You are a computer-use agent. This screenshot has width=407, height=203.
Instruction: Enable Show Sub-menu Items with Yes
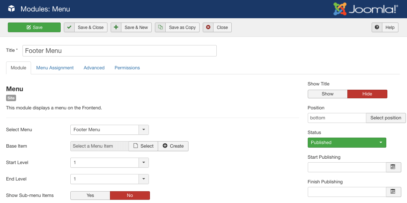click(90, 195)
